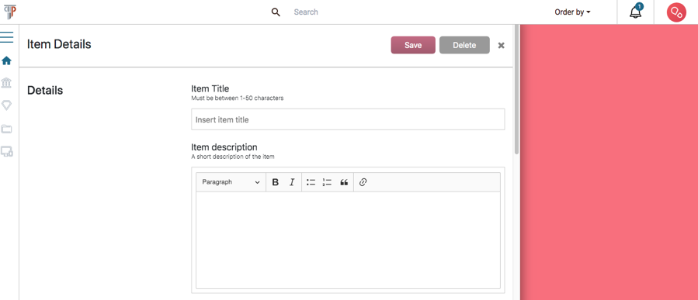Toggle bulleted list in editor
Viewport: 698px width, 300px height.
[x=311, y=182]
